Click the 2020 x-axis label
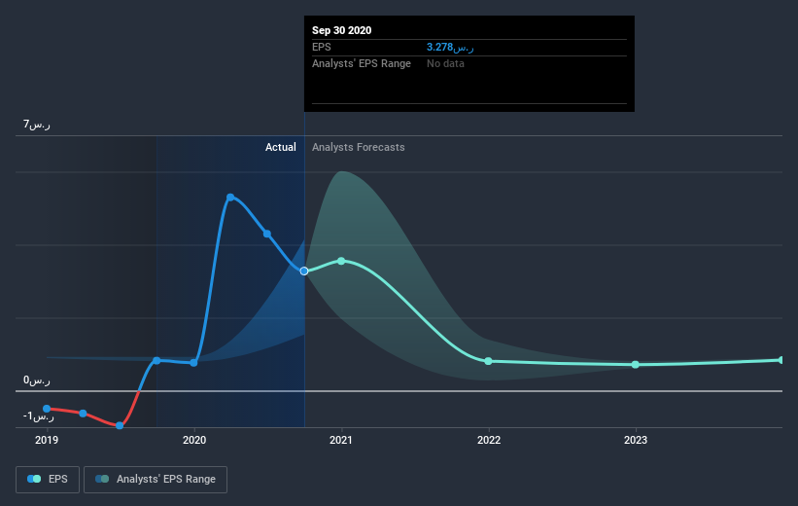The width and height of the screenshot is (798, 506). (194, 440)
